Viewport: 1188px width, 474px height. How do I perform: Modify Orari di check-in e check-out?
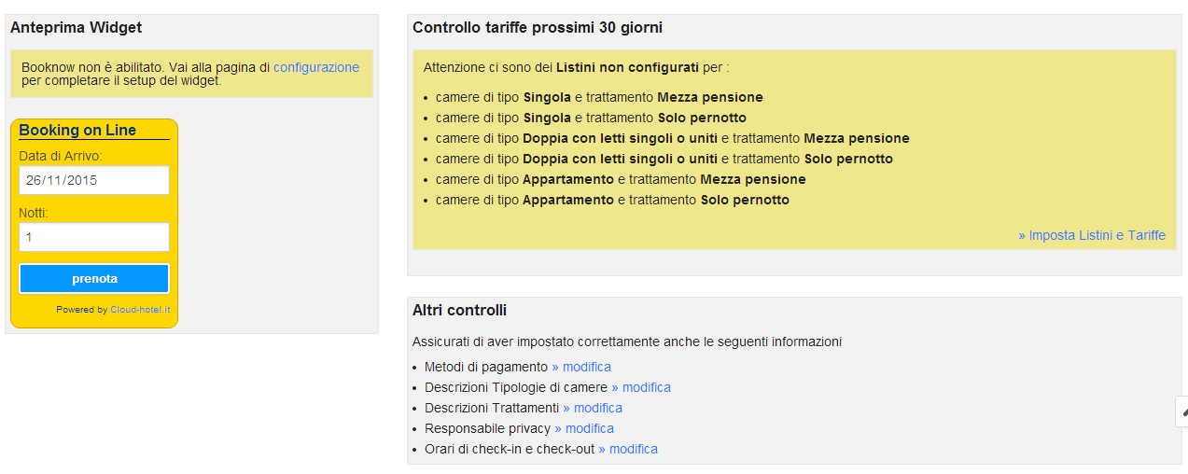[628, 449]
